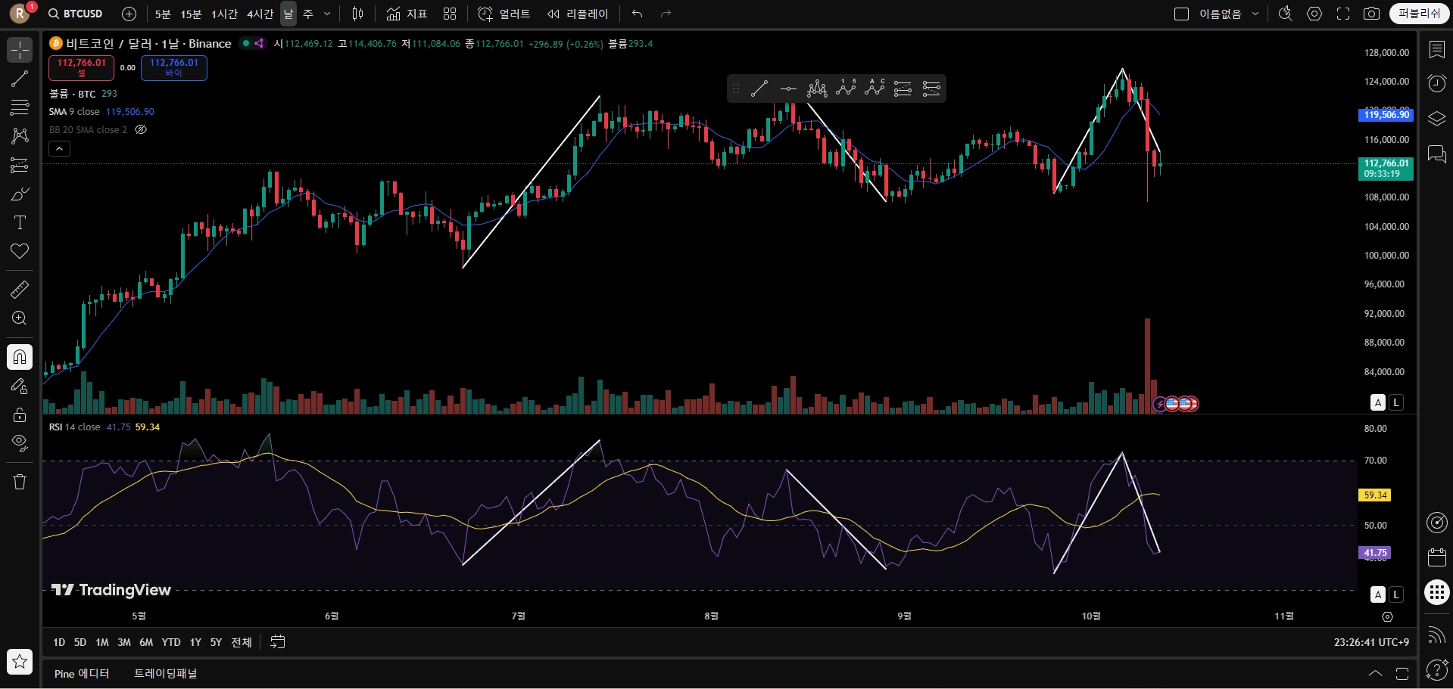Toggle visibility of BB 20 SMA indicator
The height and width of the screenshot is (689, 1453).
[141, 129]
